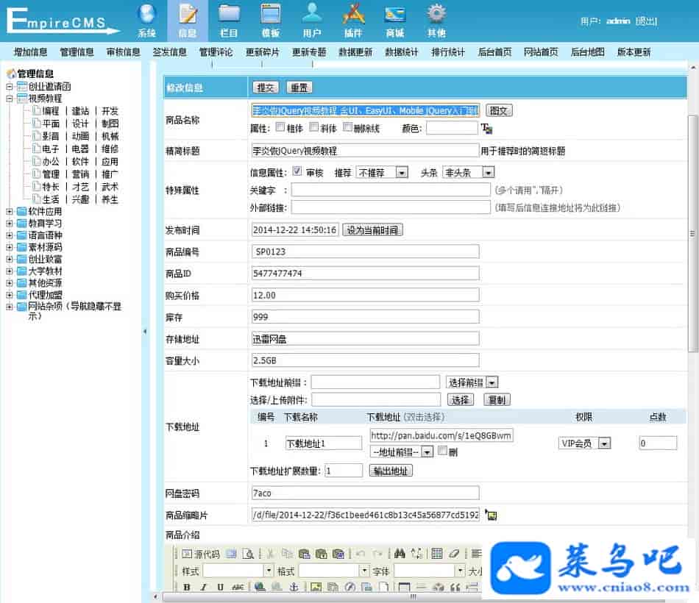
Task: Open the 数据更新 menu item
Action: [x=355, y=52]
